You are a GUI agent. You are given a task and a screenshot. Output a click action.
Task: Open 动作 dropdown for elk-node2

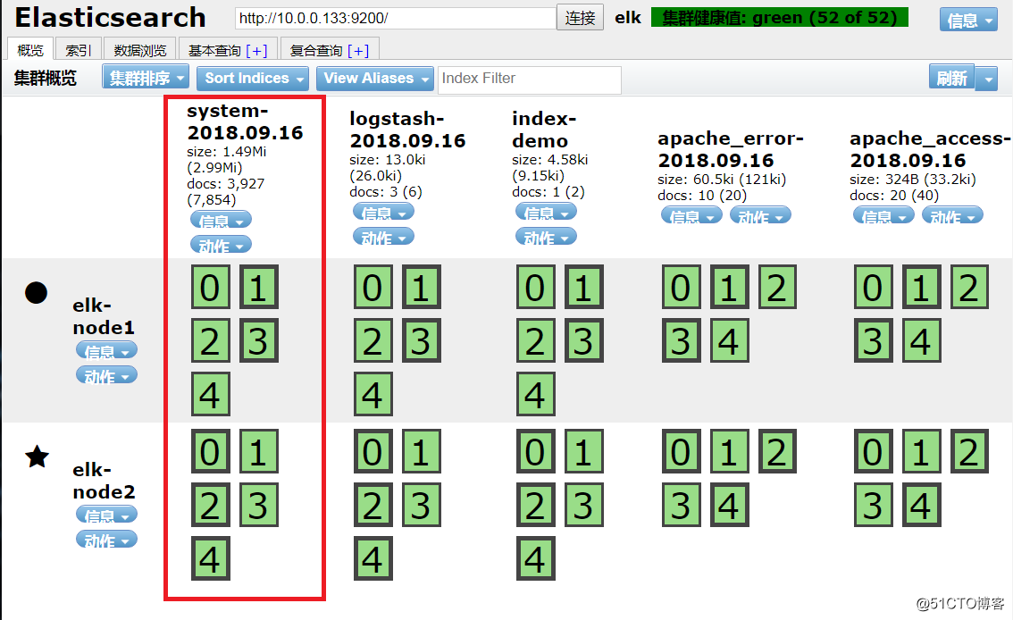pyautogui.click(x=106, y=540)
